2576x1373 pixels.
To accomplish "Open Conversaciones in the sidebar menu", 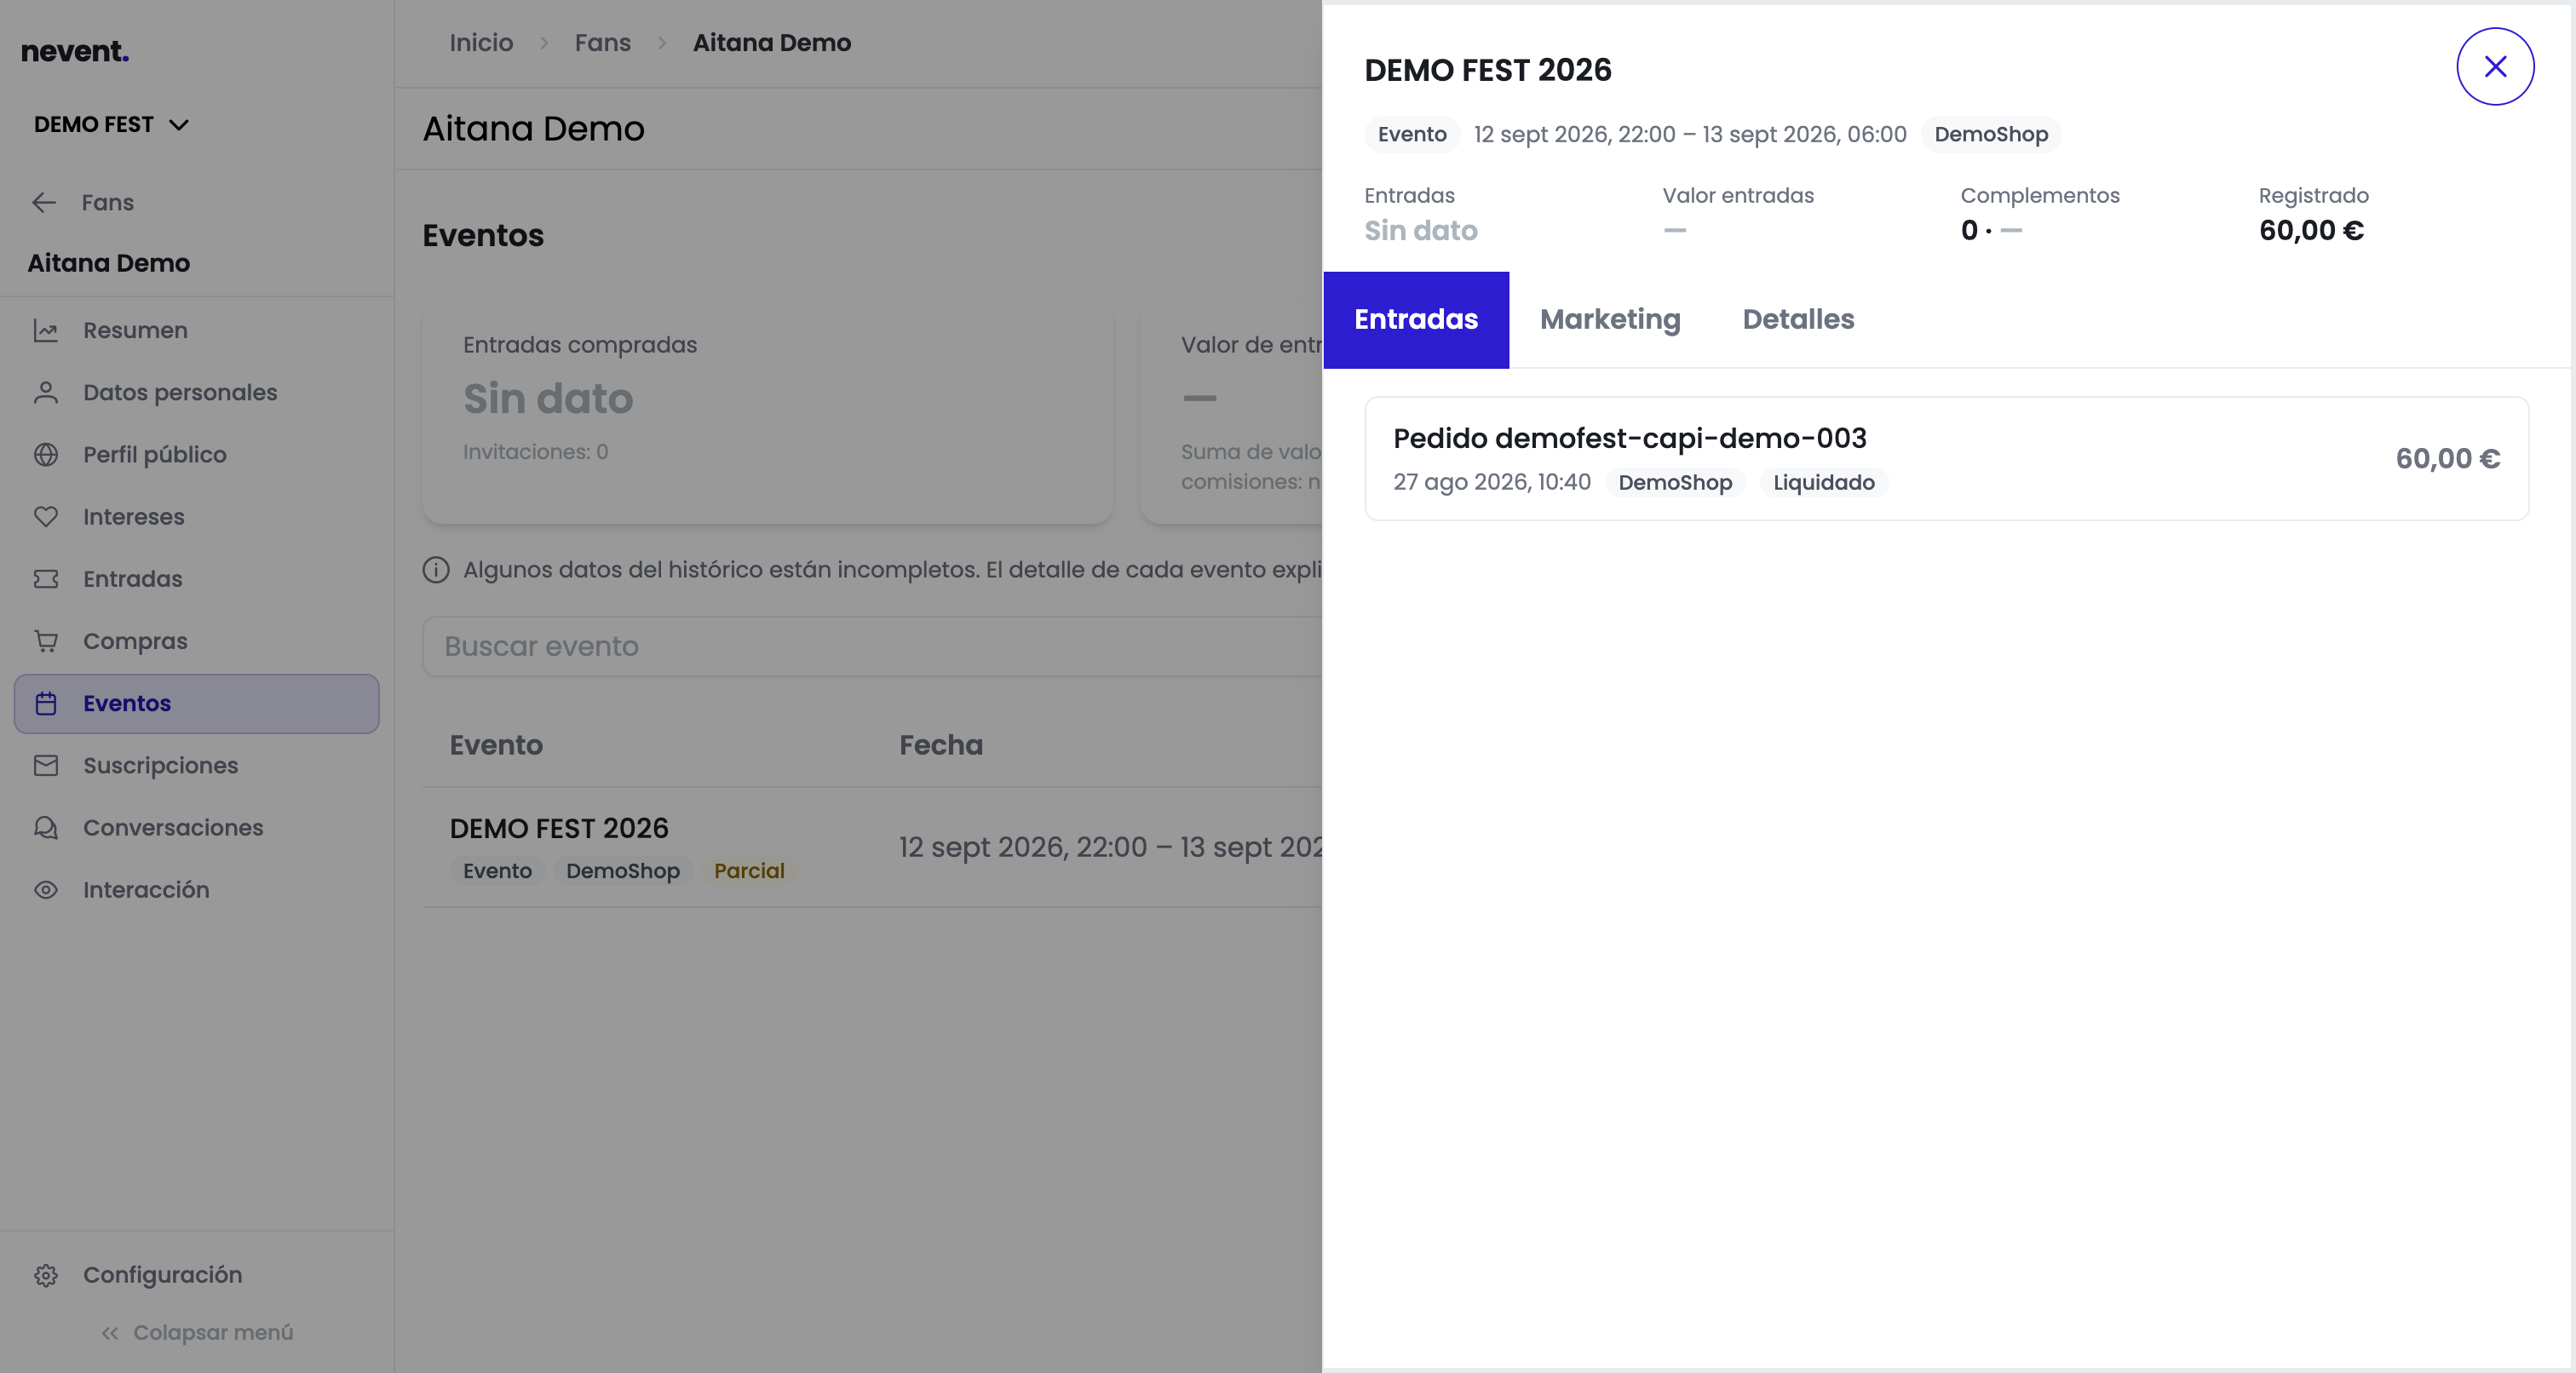I will point(196,827).
